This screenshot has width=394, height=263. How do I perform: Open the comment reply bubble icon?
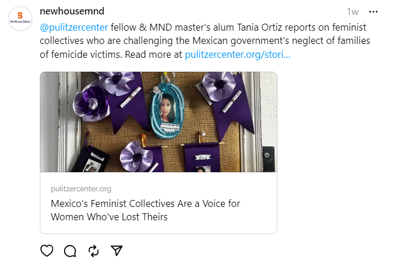pos(70,251)
